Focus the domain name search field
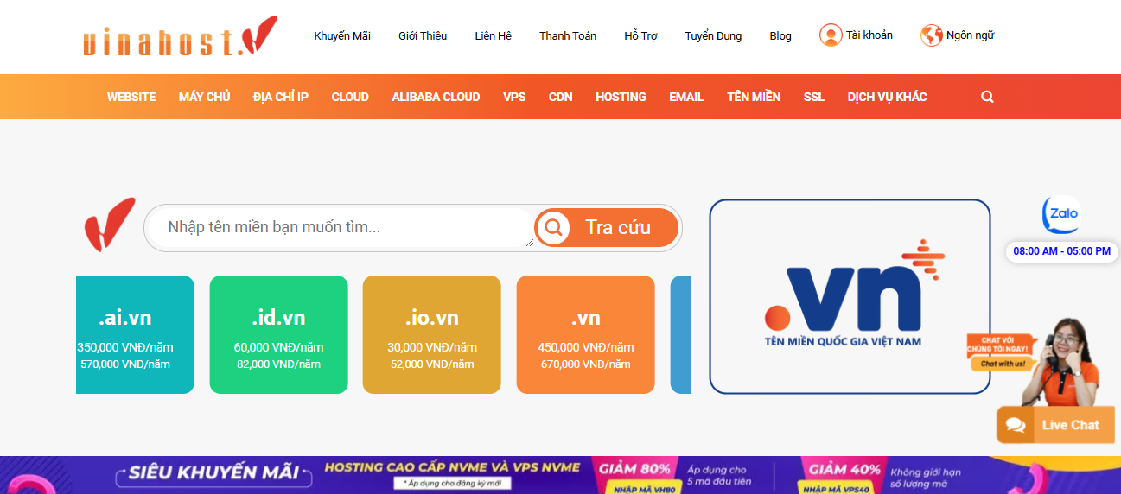Viewport: 1121px width, 494px height. click(x=343, y=228)
